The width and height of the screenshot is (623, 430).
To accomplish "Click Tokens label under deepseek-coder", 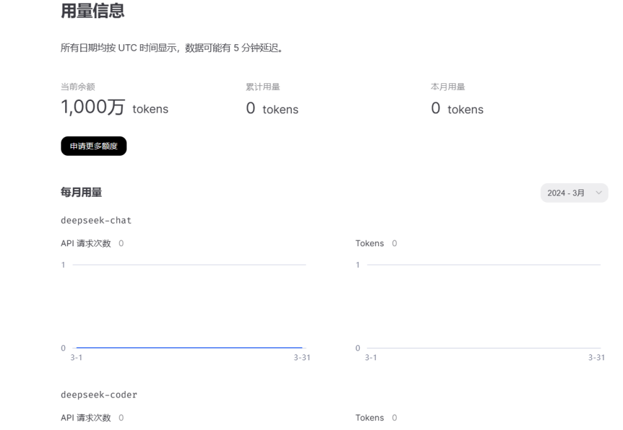I will pos(369,418).
